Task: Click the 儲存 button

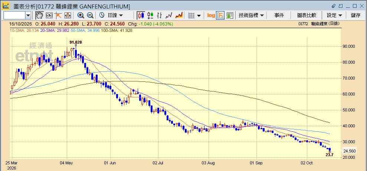Action: (355, 16)
